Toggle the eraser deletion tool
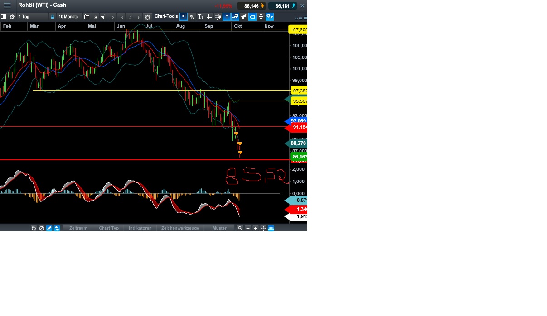Viewport: 547px width, 316px height. click(41, 228)
